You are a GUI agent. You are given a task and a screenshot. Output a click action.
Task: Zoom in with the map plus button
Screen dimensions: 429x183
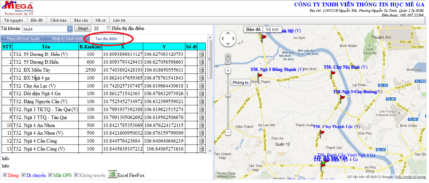[x=228, y=71]
